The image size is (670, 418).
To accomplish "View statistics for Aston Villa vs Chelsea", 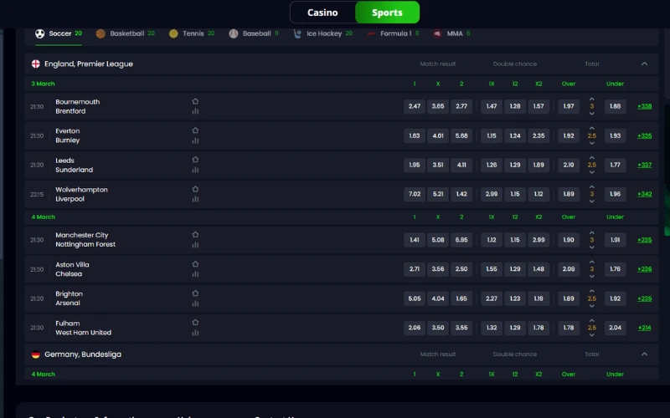I will [195, 274].
